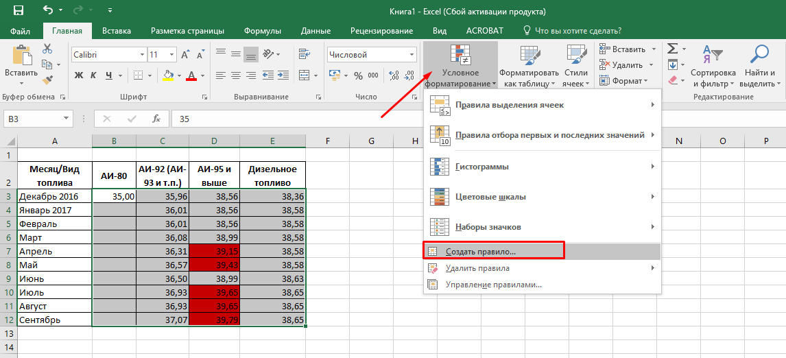This screenshot has width=786, height=358.
Task: Click increase decimal places icon
Action: tap(394, 75)
